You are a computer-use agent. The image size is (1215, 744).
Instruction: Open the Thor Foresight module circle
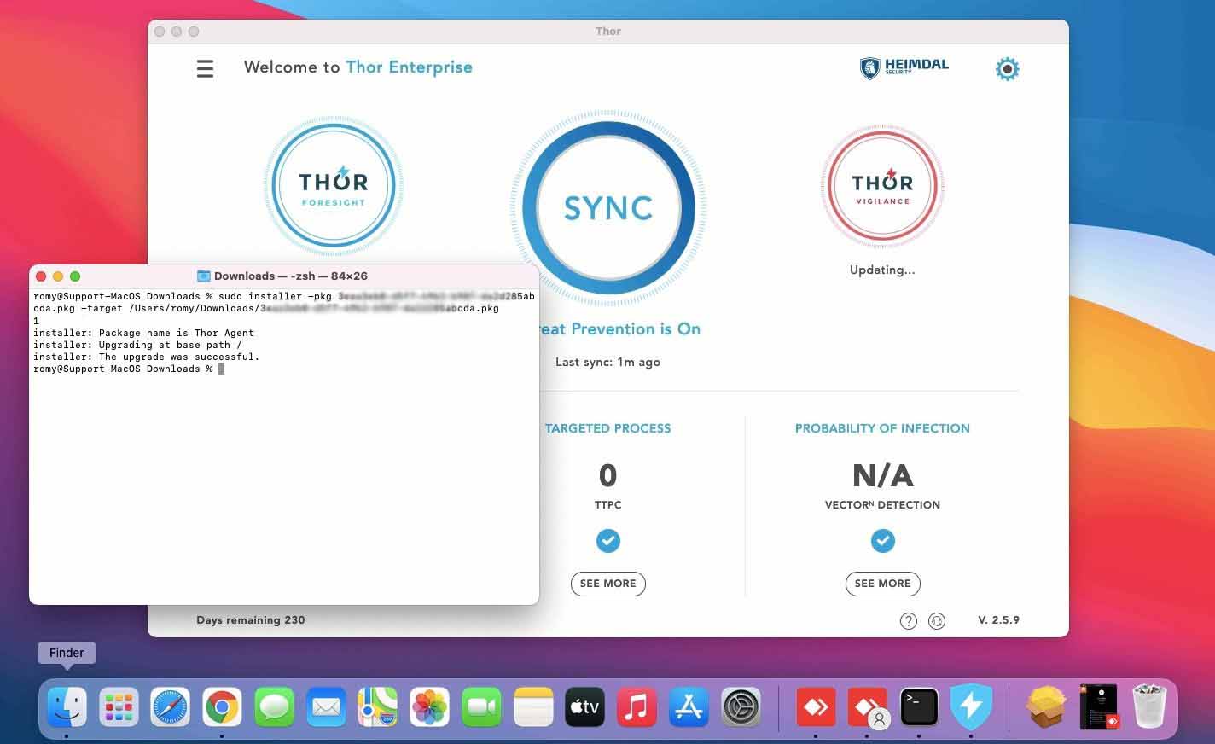click(333, 186)
